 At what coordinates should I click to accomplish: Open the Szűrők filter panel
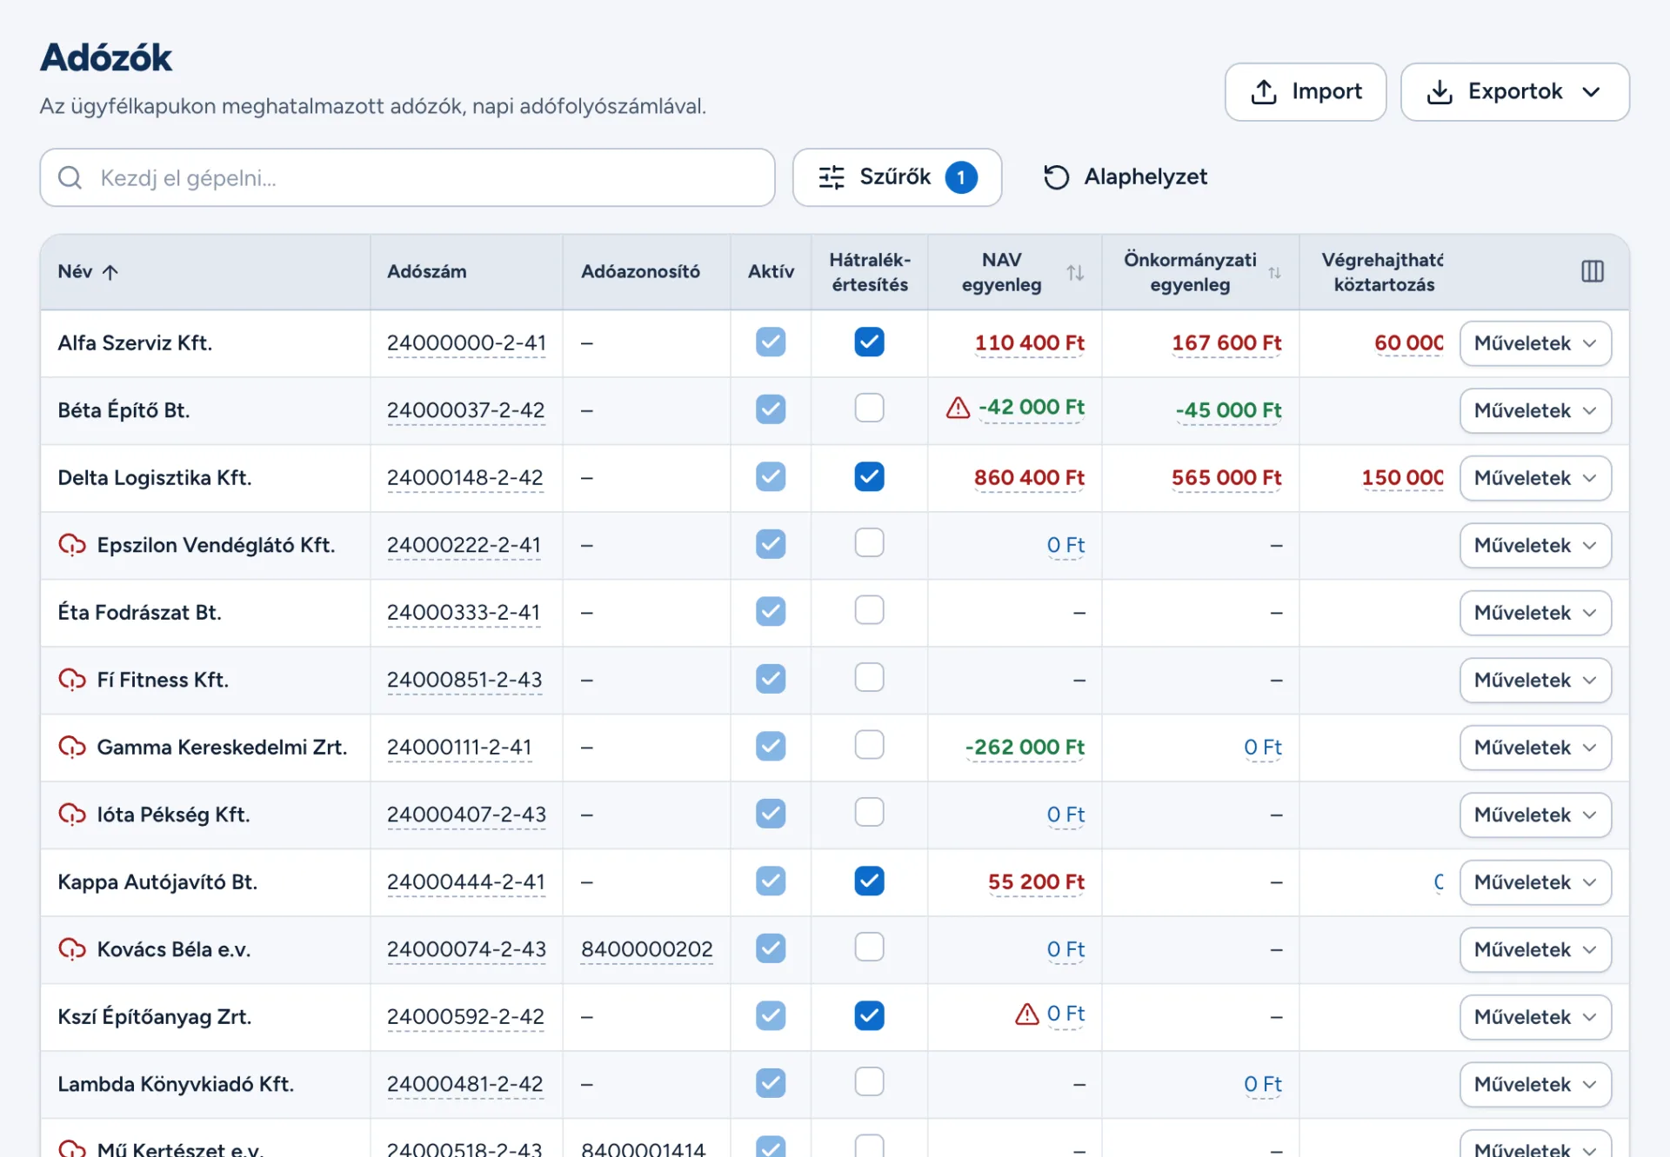click(x=897, y=177)
